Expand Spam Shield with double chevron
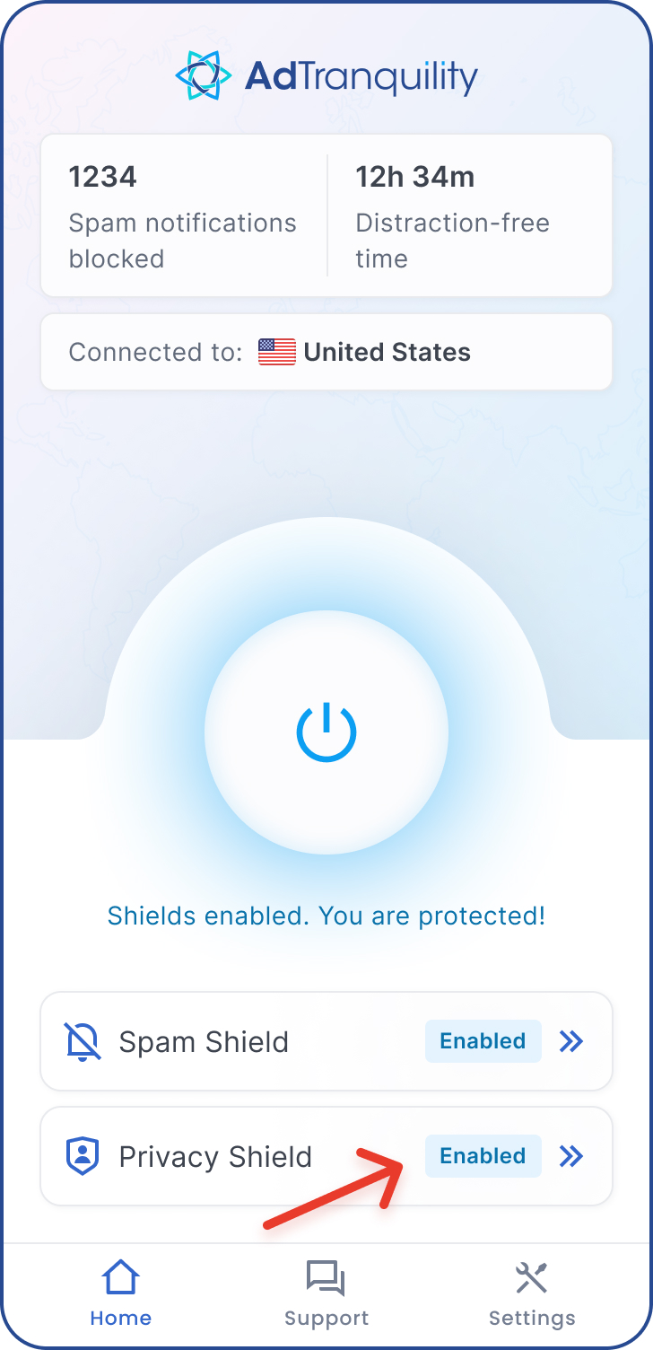 tap(571, 1041)
